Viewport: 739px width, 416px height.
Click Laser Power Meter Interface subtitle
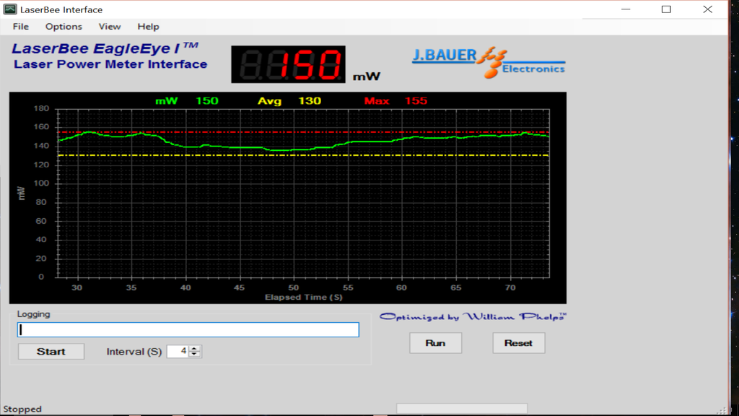110,64
